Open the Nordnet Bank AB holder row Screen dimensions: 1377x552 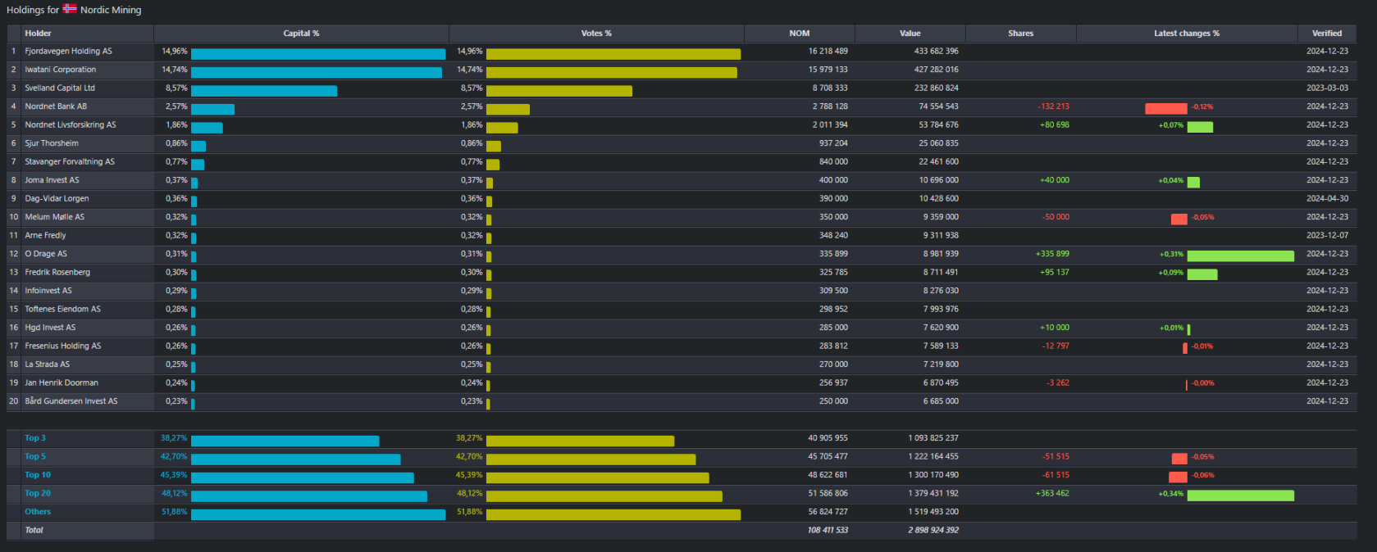click(56, 106)
